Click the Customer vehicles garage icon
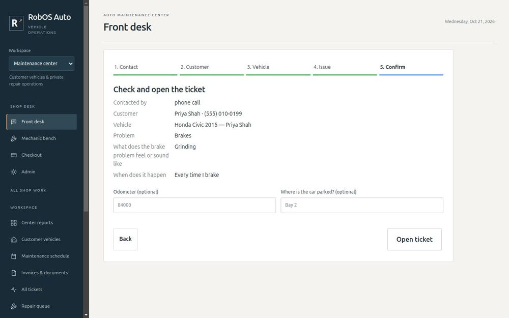This screenshot has width=509, height=318. click(14, 240)
